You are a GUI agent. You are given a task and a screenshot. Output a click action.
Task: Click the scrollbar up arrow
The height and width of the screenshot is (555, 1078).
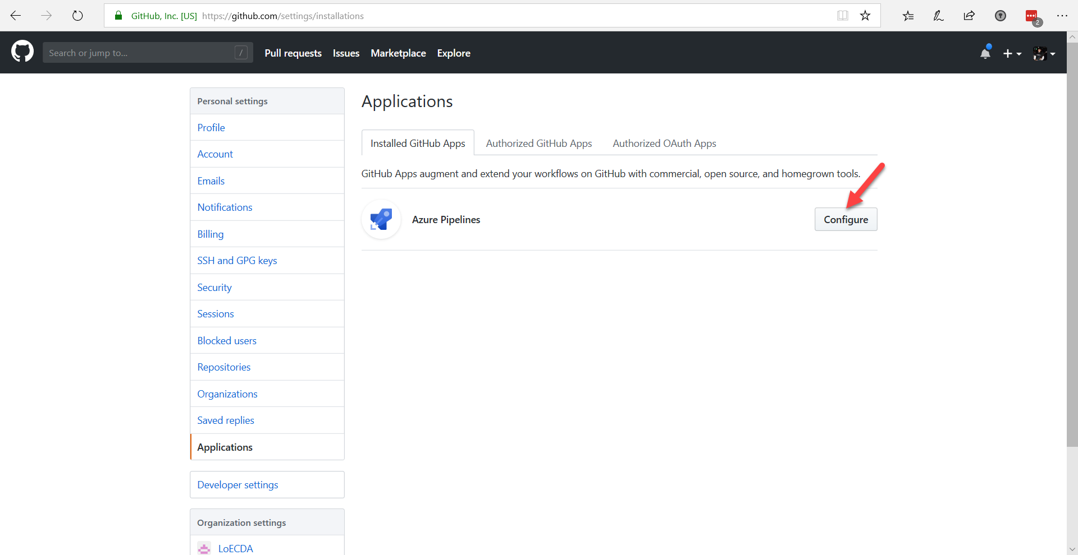coord(1072,37)
